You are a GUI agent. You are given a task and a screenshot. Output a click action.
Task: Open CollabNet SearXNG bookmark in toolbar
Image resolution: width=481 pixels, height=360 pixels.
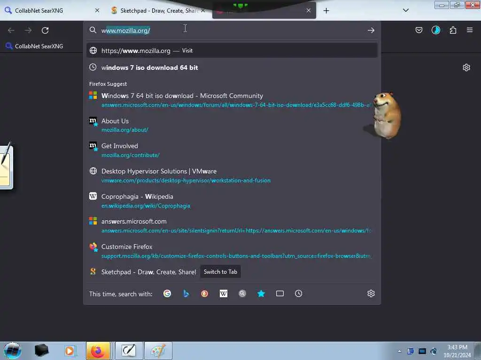click(x=34, y=46)
